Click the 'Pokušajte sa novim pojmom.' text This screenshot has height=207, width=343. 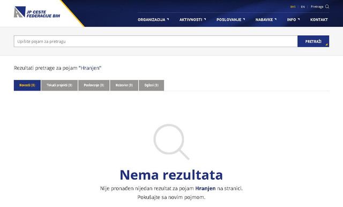(x=171, y=197)
